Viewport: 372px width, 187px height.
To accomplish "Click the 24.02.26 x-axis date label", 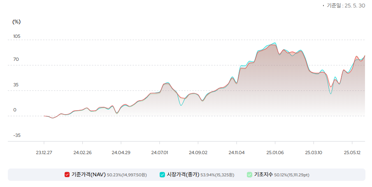I will pos(82,152).
